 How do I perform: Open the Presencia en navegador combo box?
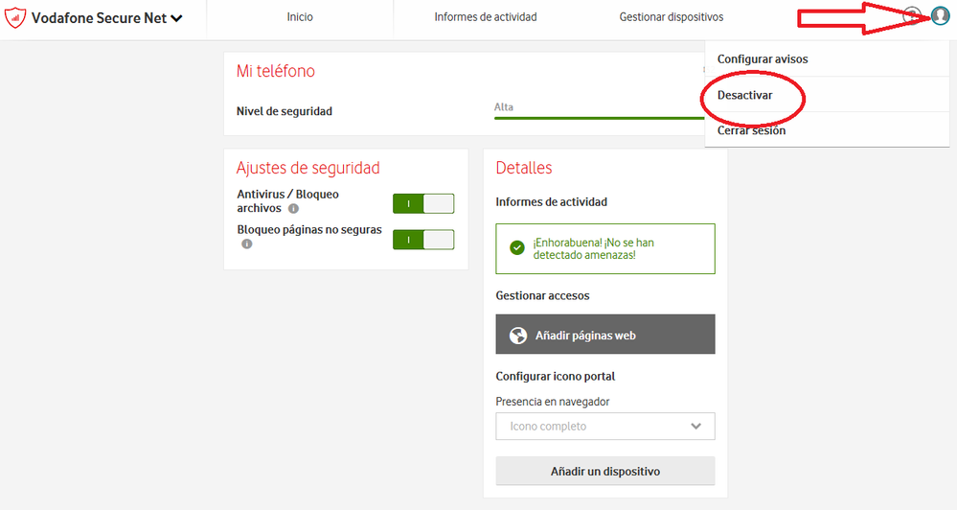click(x=604, y=427)
